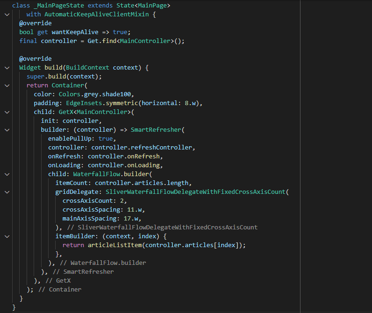Click 'horizontal: 8.w' argument
The height and width of the screenshot is (313, 372).
(169, 103)
